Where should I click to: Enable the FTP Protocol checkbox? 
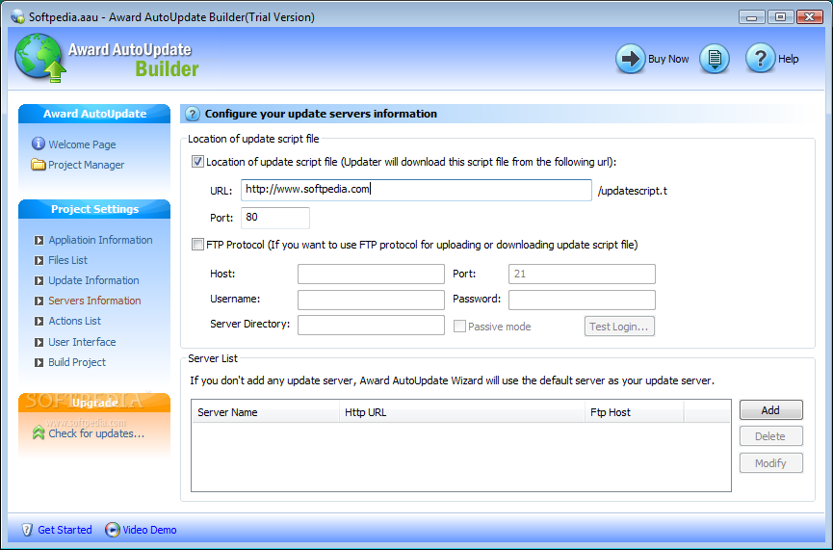[x=197, y=245]
